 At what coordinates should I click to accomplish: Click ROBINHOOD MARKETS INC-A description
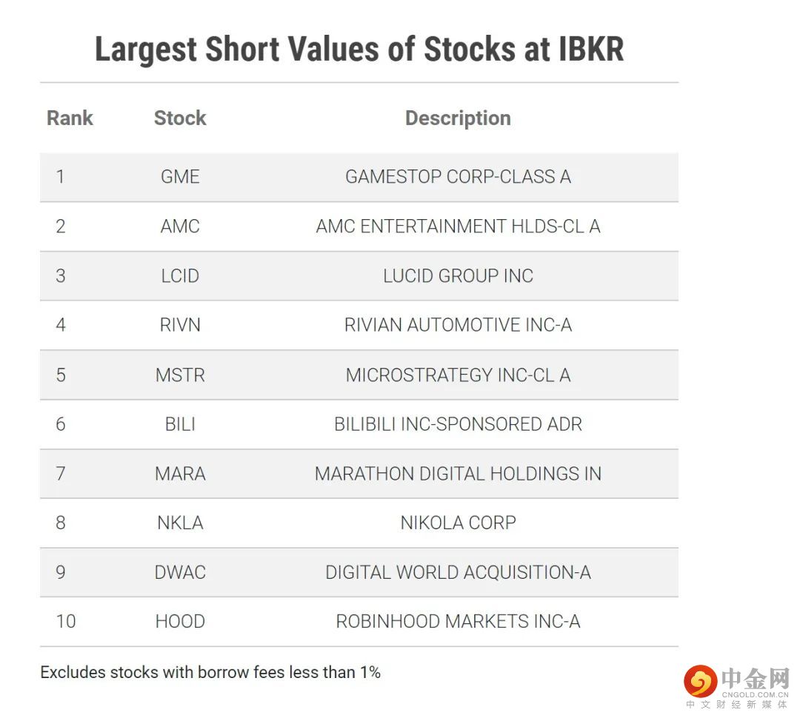(x=458, y=622)
